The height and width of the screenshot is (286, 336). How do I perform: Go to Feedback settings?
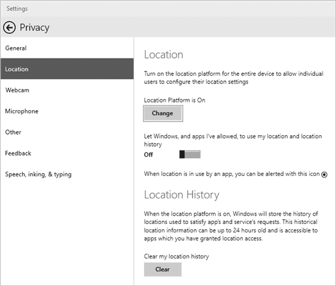click(x=67, y=153)
